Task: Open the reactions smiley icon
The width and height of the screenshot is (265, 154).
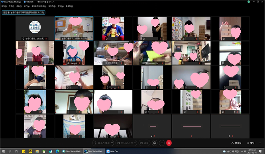Action: point(155,143)
